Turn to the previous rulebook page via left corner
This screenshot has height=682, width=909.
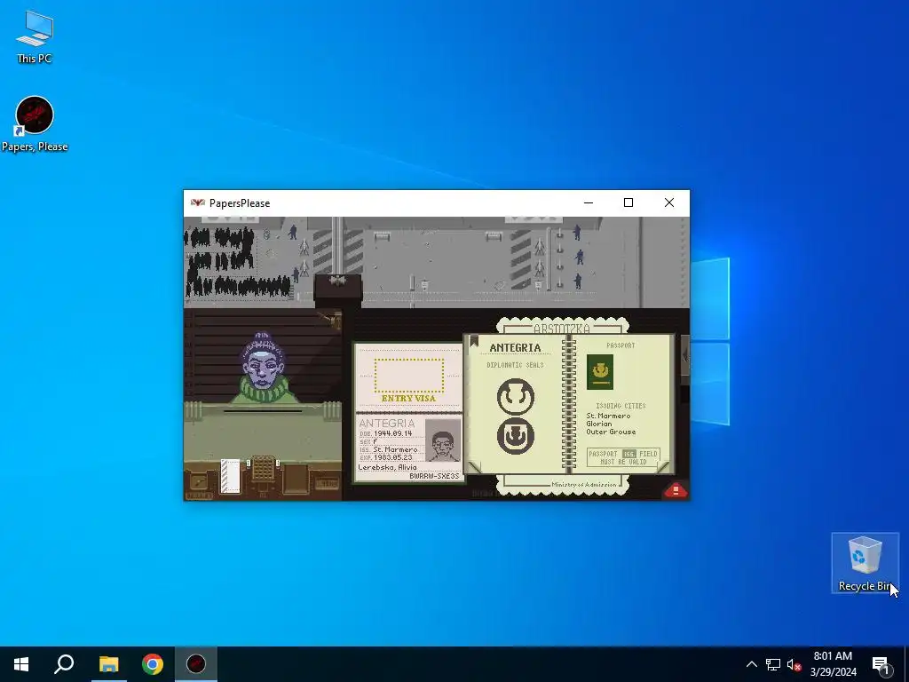point(476,466)
